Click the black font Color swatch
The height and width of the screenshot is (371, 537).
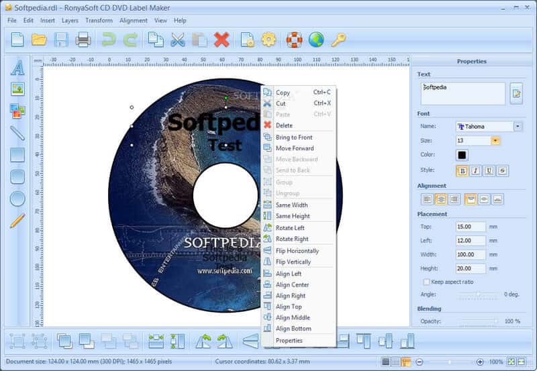pos(462,156)
